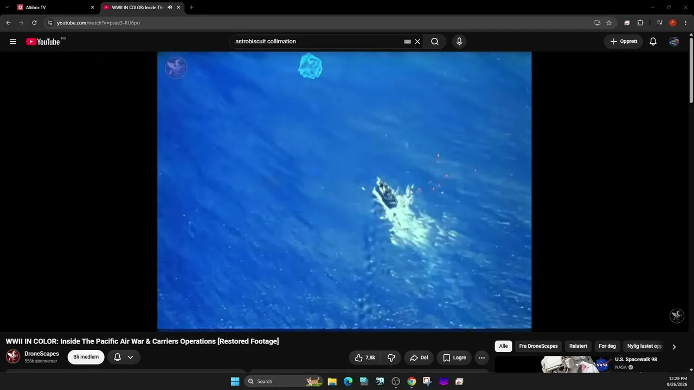The width and height of the screenshot is (694, 390).
Task: Open the Chrome extensions puzzle menu
Action: (x=640, y=23)
